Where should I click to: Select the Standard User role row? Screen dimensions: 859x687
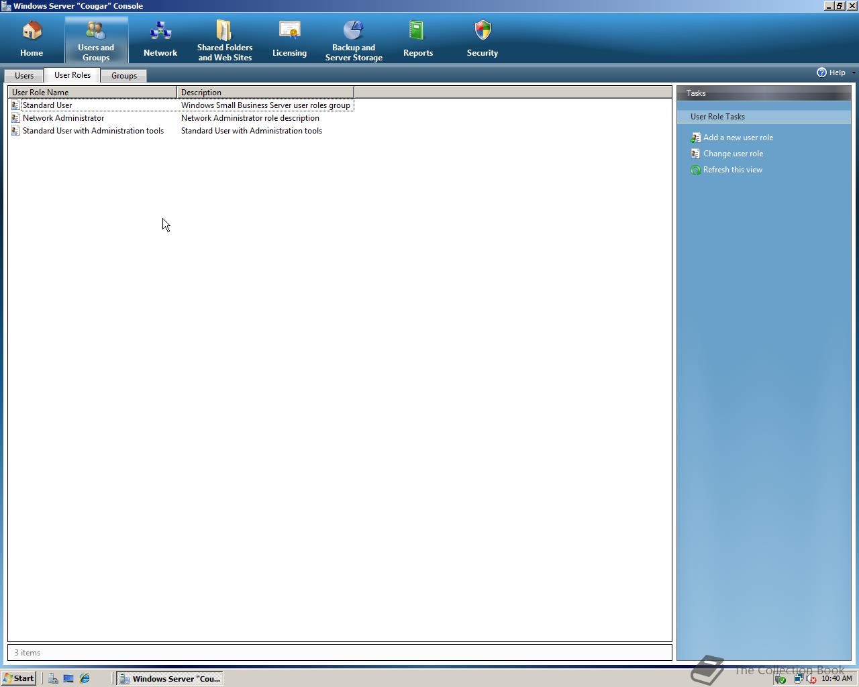[x=181, y=105]
